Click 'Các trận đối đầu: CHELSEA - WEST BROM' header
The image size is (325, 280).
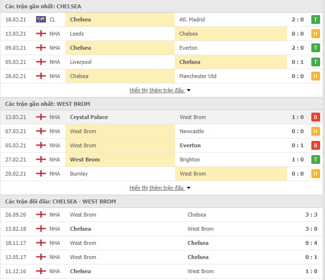(61, 201)
